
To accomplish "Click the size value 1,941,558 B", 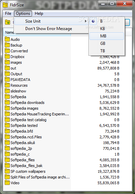I will (109, 97).
